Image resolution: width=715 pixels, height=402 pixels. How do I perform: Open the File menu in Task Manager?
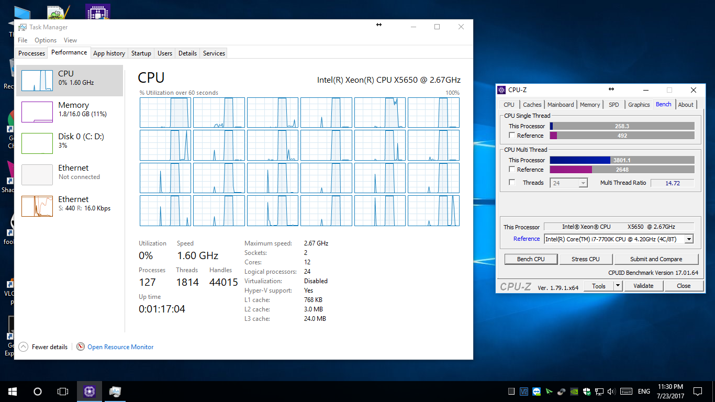pos(23,40)
